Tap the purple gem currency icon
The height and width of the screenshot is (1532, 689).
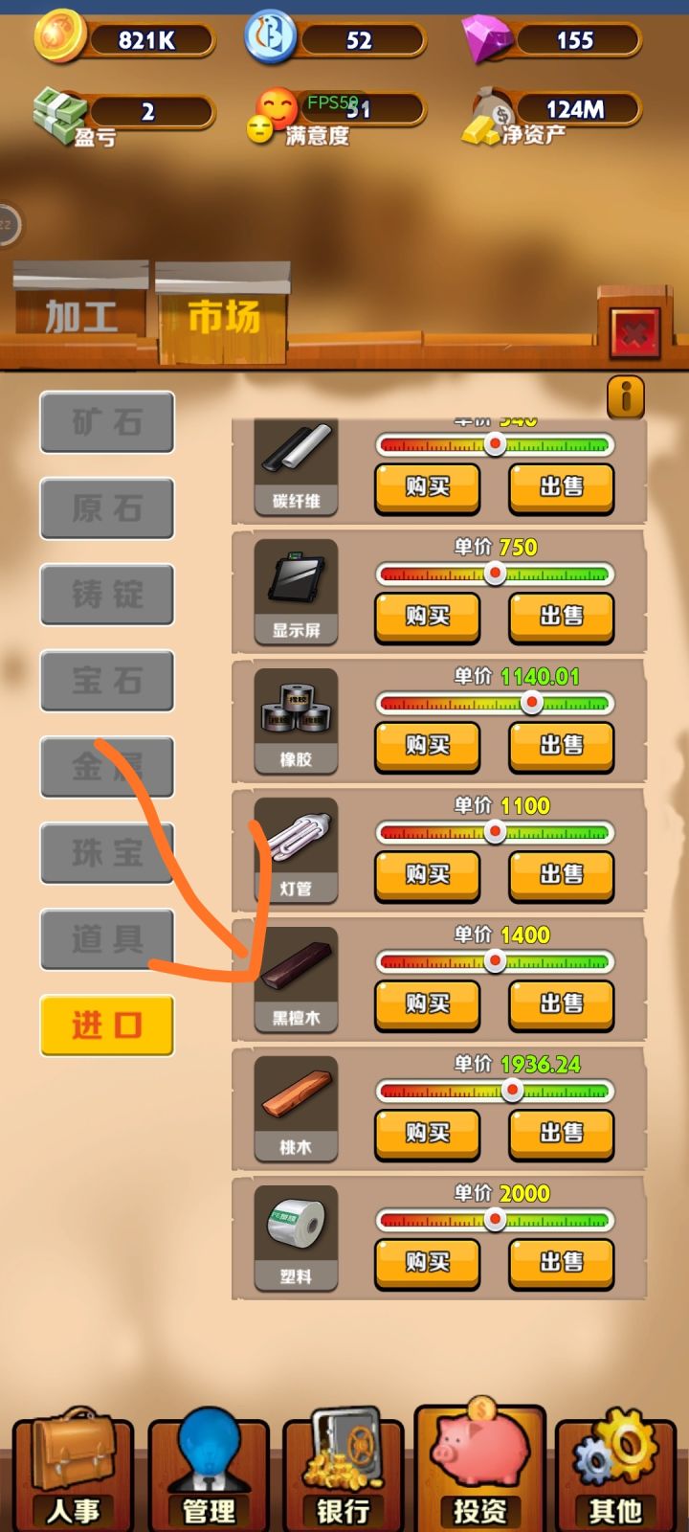click(488, 40)
